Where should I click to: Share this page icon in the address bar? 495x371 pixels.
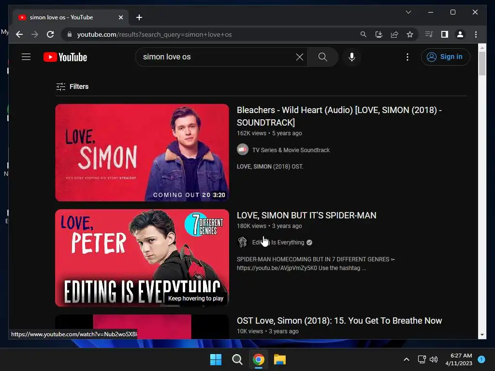pos(394,34)
